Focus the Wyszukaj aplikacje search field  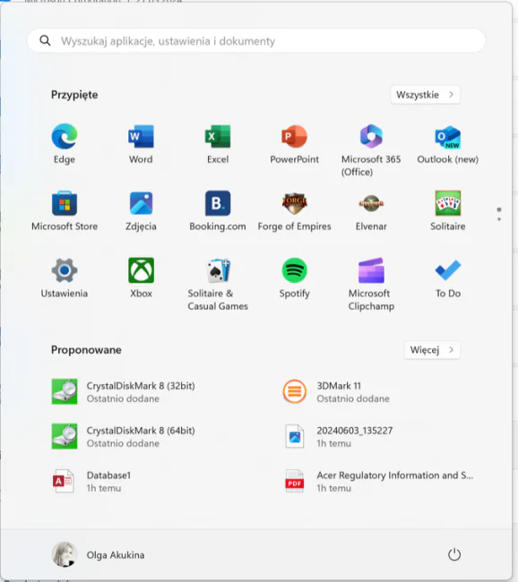256,41
